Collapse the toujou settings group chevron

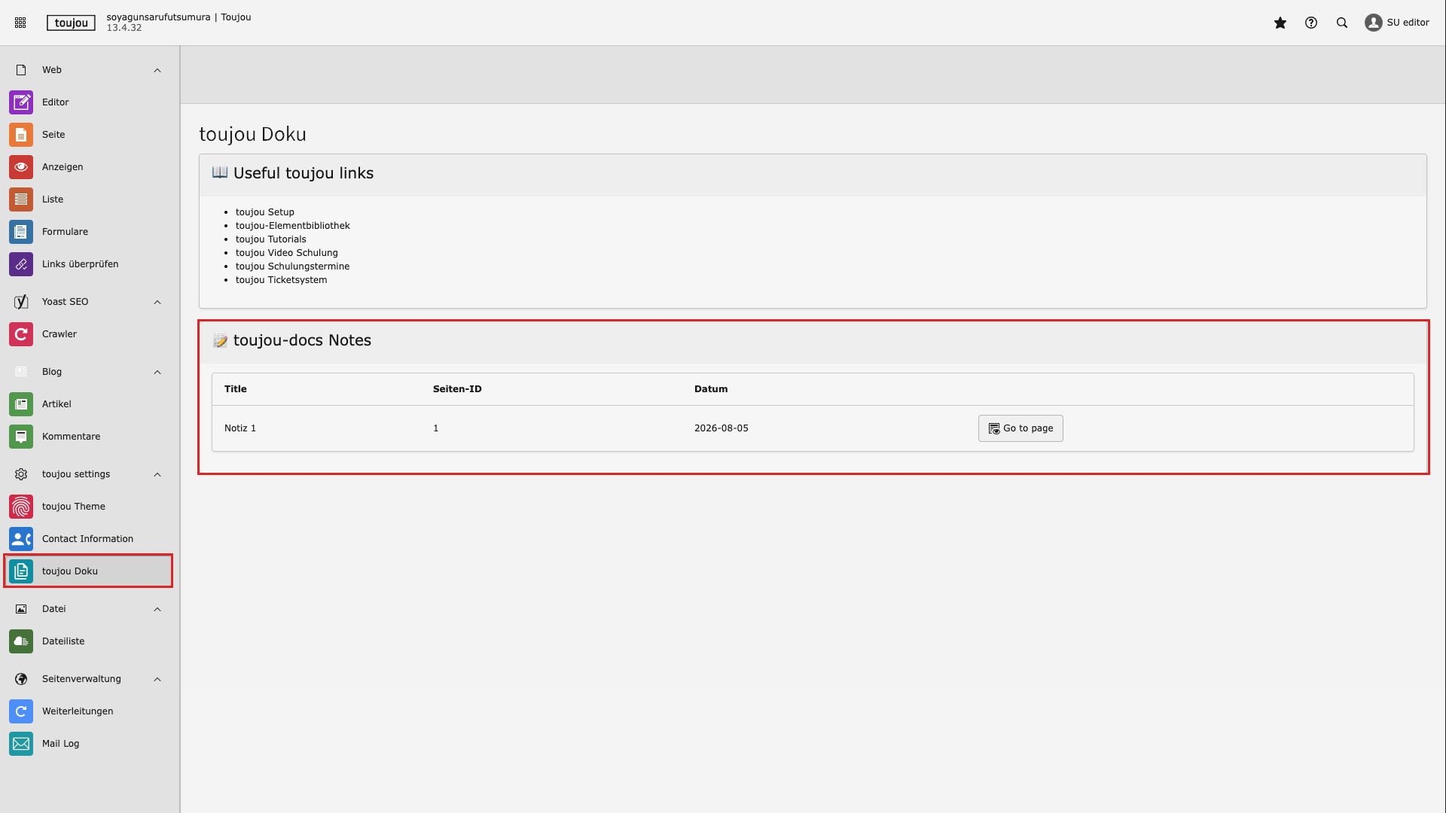click(x=157, y=474)
